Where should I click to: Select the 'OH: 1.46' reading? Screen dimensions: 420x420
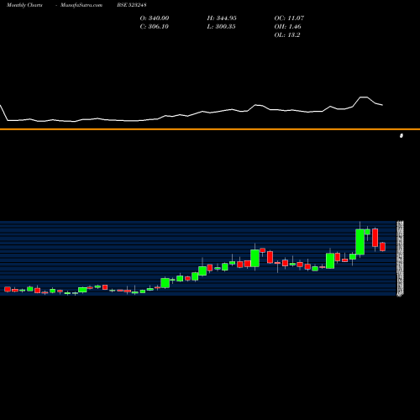[287, 27]
